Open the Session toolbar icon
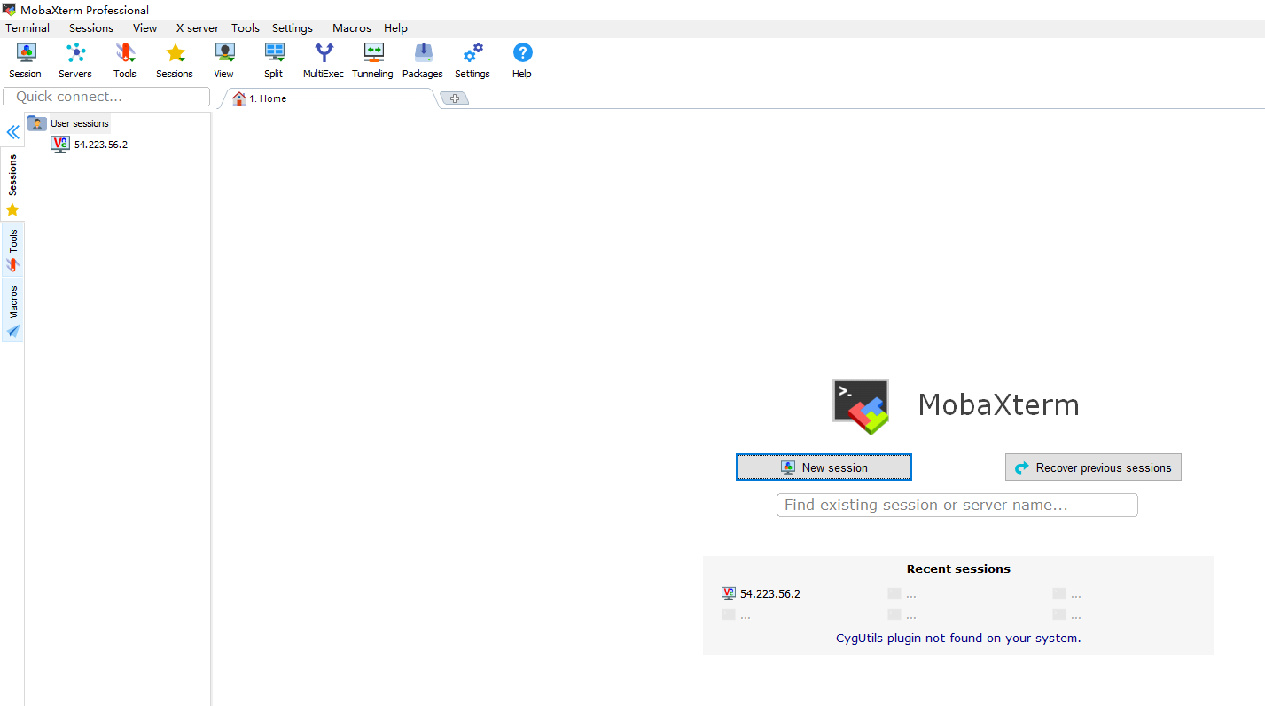This screenshot has height=706, width=1265. tap(25, 60)
